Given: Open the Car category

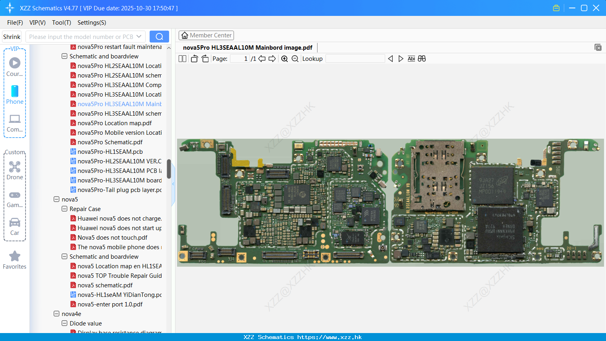Looking at the screenshot, I should (x=15, y=227).
